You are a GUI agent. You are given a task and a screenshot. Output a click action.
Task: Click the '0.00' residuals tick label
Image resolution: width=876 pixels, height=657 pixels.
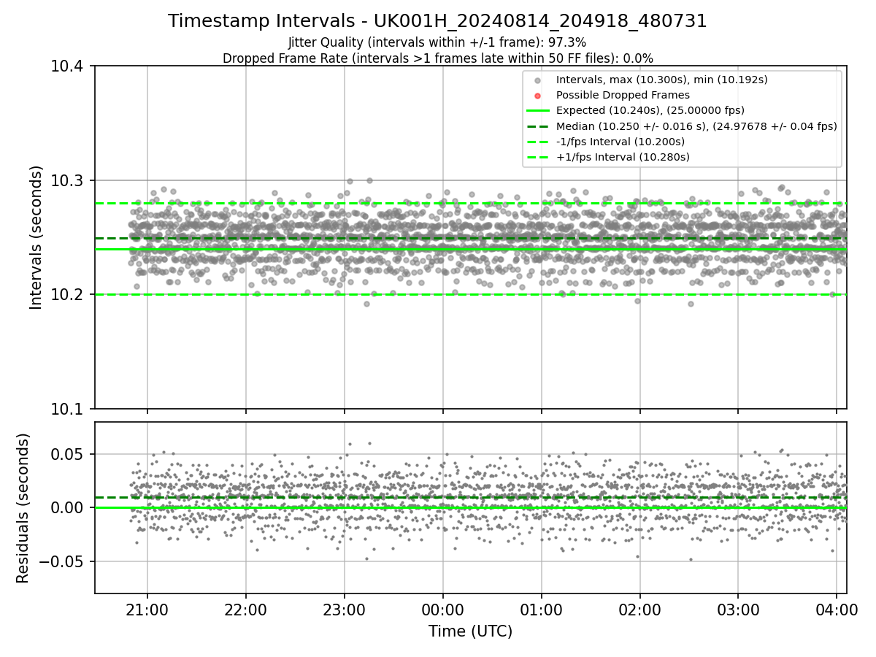68,508
